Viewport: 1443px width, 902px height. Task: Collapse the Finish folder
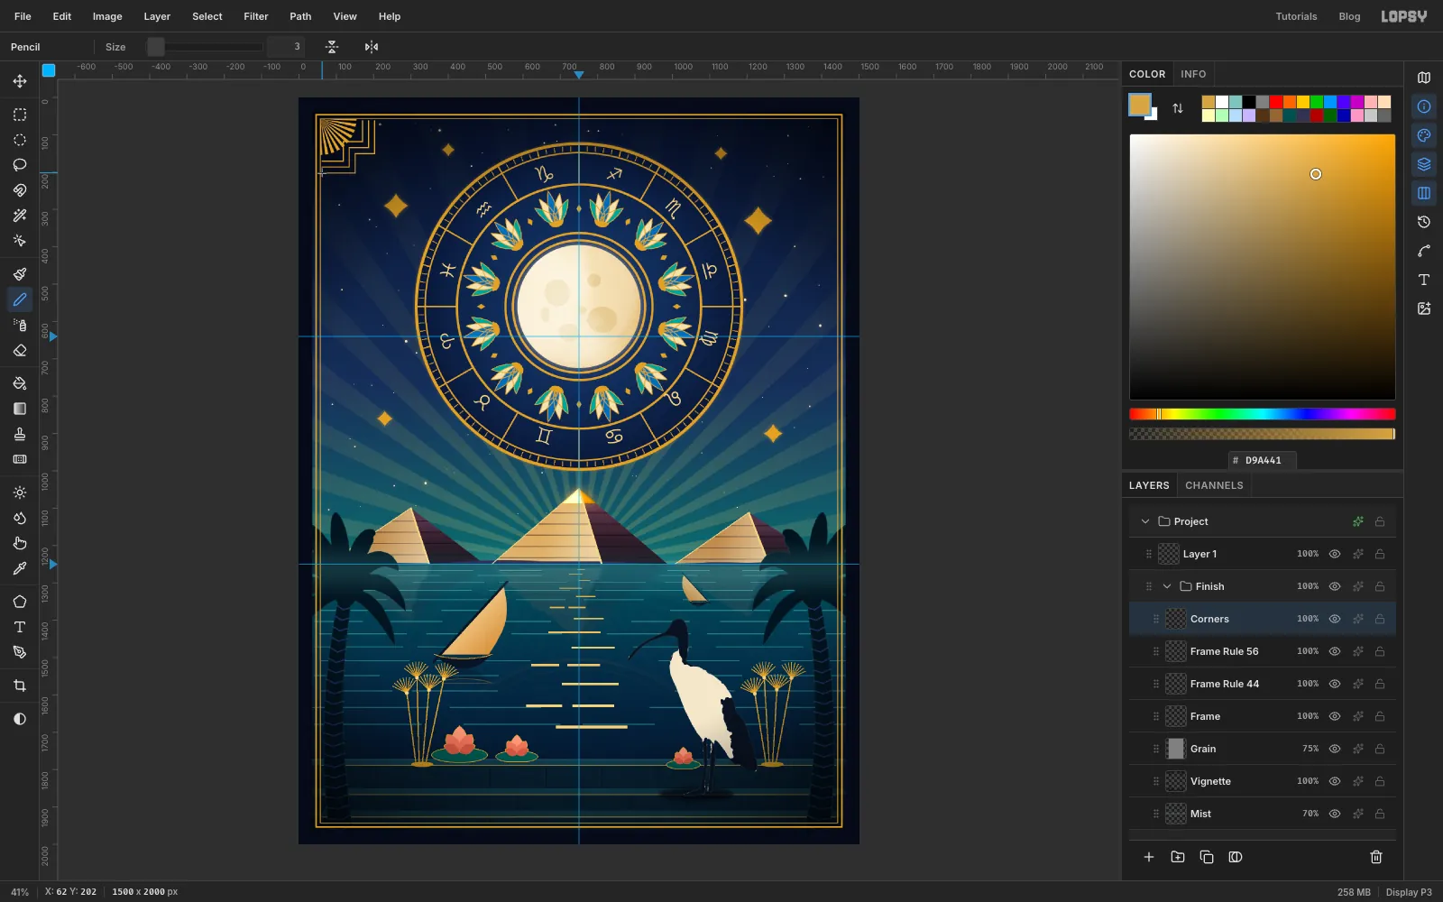pos(1167,586)
